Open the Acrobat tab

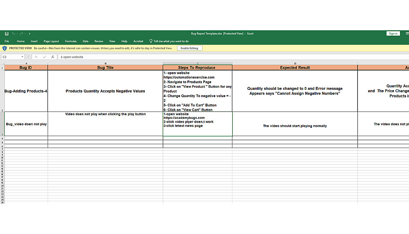coord(138,41)
